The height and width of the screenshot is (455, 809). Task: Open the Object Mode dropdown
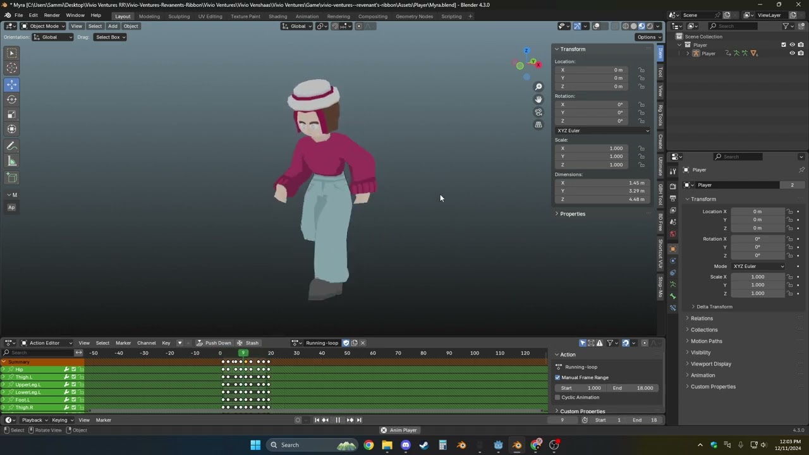(x=43, y=26)
